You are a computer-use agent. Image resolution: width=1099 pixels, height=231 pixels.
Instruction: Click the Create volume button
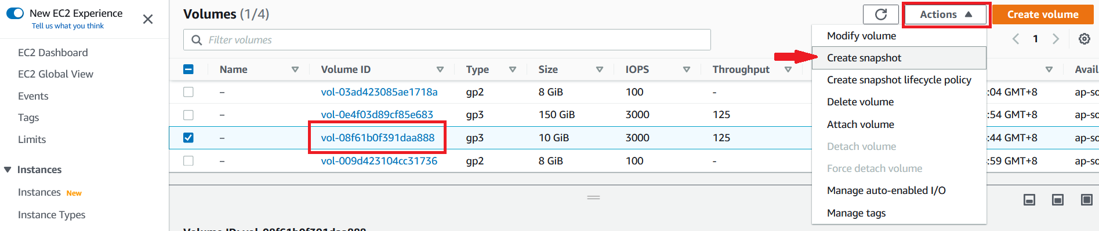(x=1043, y=14)
